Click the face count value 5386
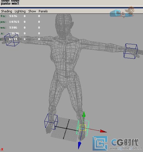The width and height of the screenshot is (143, 152). pos(13,27)
